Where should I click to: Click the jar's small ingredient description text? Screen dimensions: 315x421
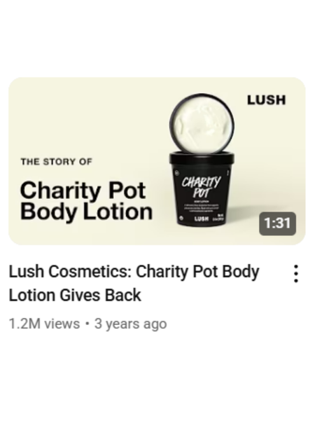[201, 207]
